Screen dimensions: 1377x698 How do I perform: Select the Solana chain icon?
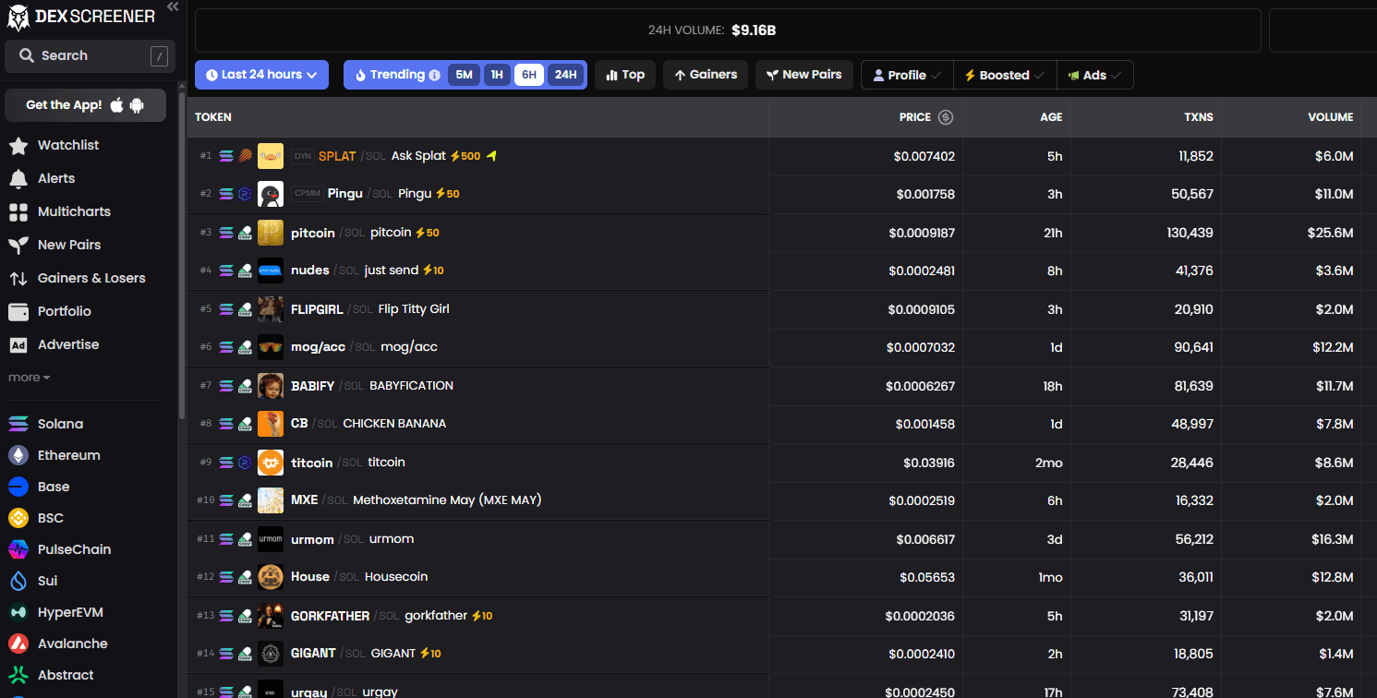(18, 424)
